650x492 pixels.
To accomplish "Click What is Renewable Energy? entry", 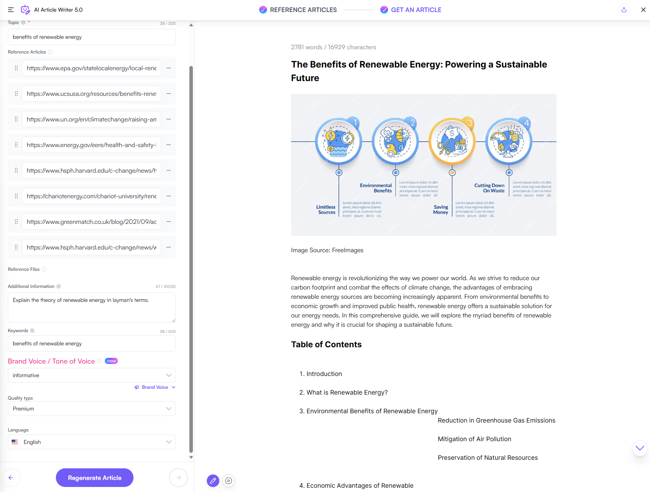I will click(x=347, y=392).
